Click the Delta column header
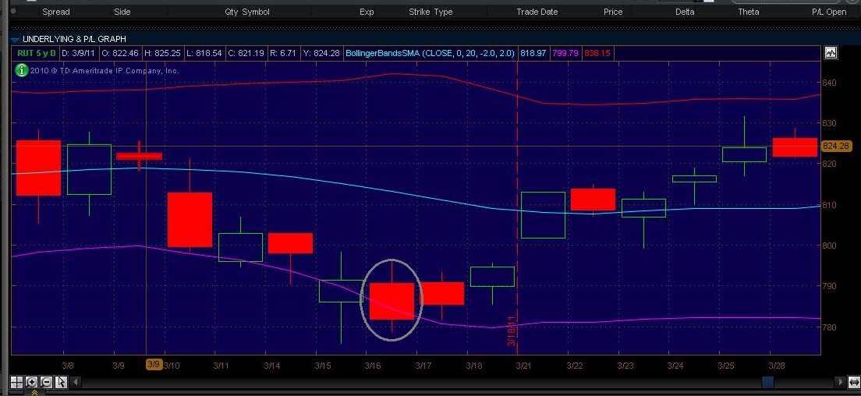The width and height of the screenshot is (861, 396). click(x=684, y=12)
